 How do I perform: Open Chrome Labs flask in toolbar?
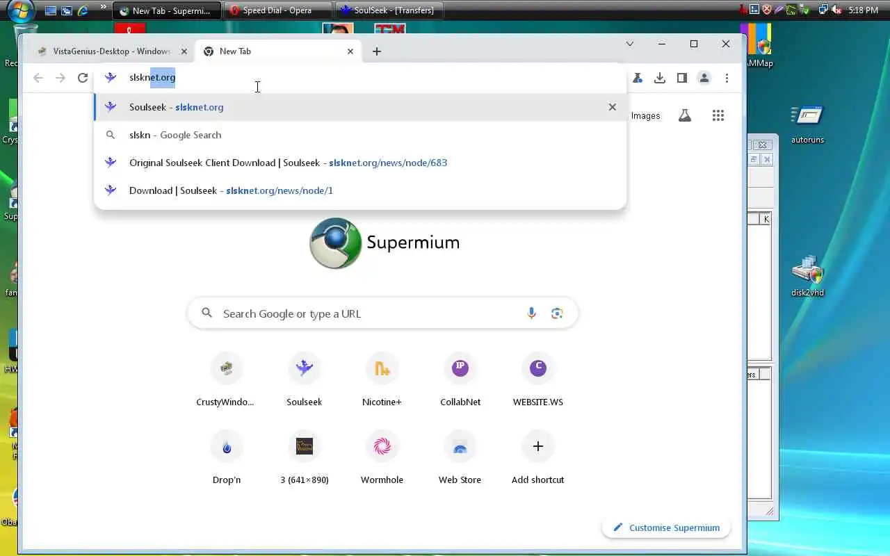pyautogui.click(x=638, y=78)
